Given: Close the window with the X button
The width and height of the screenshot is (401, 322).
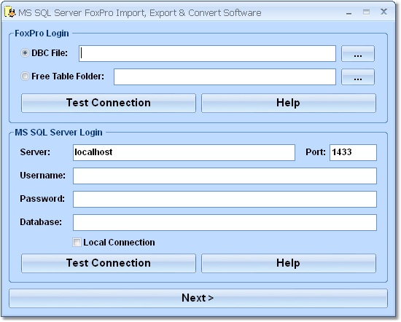Looking at the screenshot, I should tap(384, 12).
